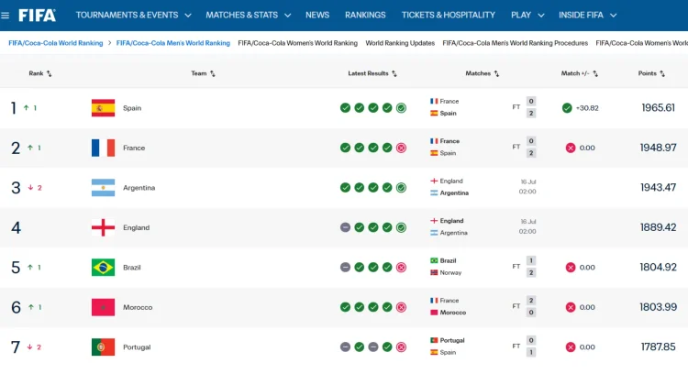Click the Morocco flag icon
This screenshot has height=385, width=688.
point(103,307)
